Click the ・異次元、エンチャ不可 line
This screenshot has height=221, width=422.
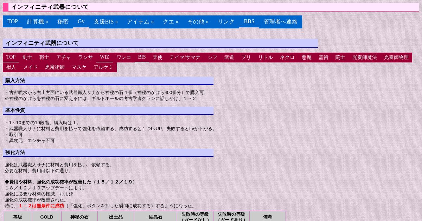pyautogui.click(x=30, y=141)
